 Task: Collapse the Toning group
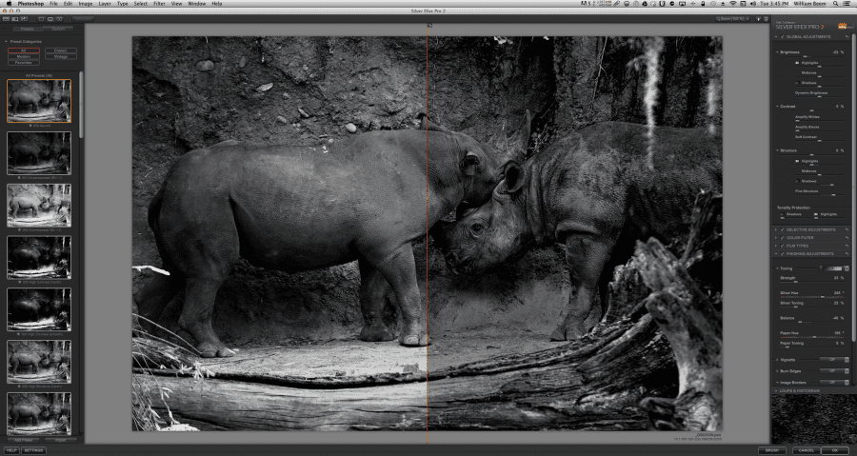click(778, 268)
